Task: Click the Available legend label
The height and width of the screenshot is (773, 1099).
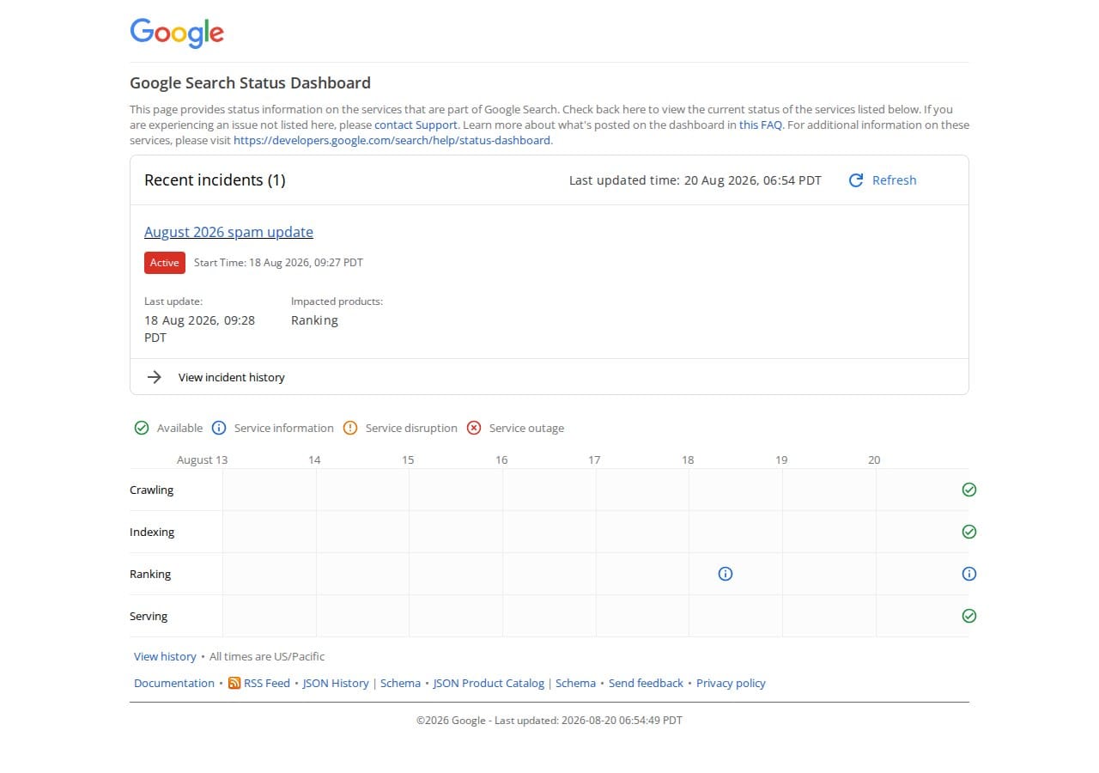Action: tap(179, 428)
